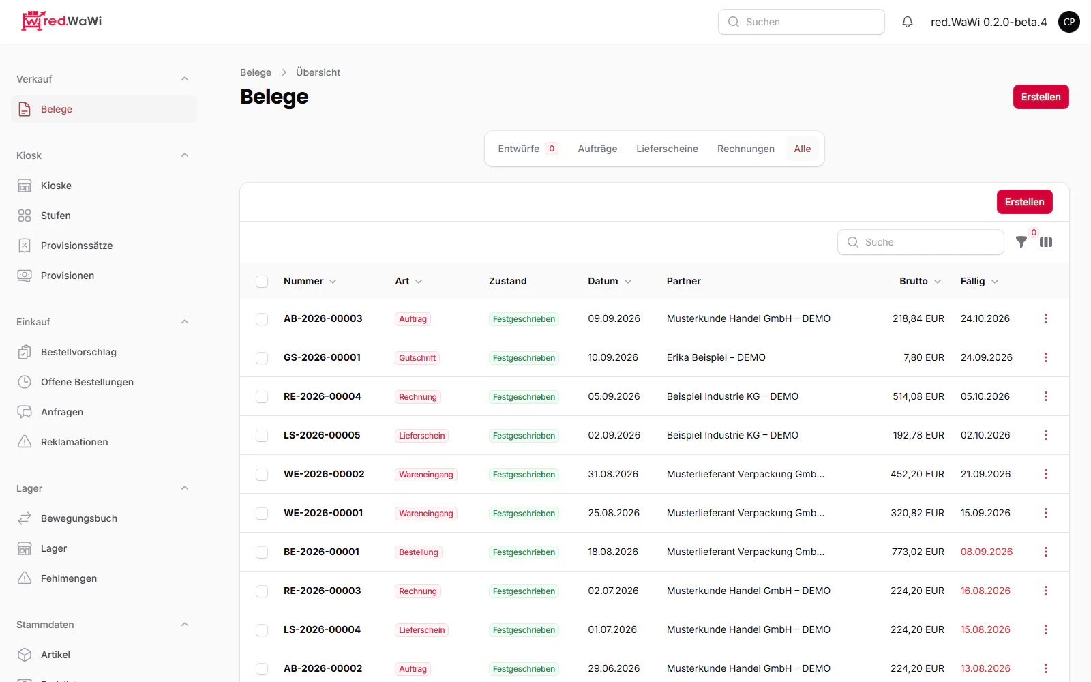
Task: Focus the global Suchen search field
Action: click(x=801, y=22)
